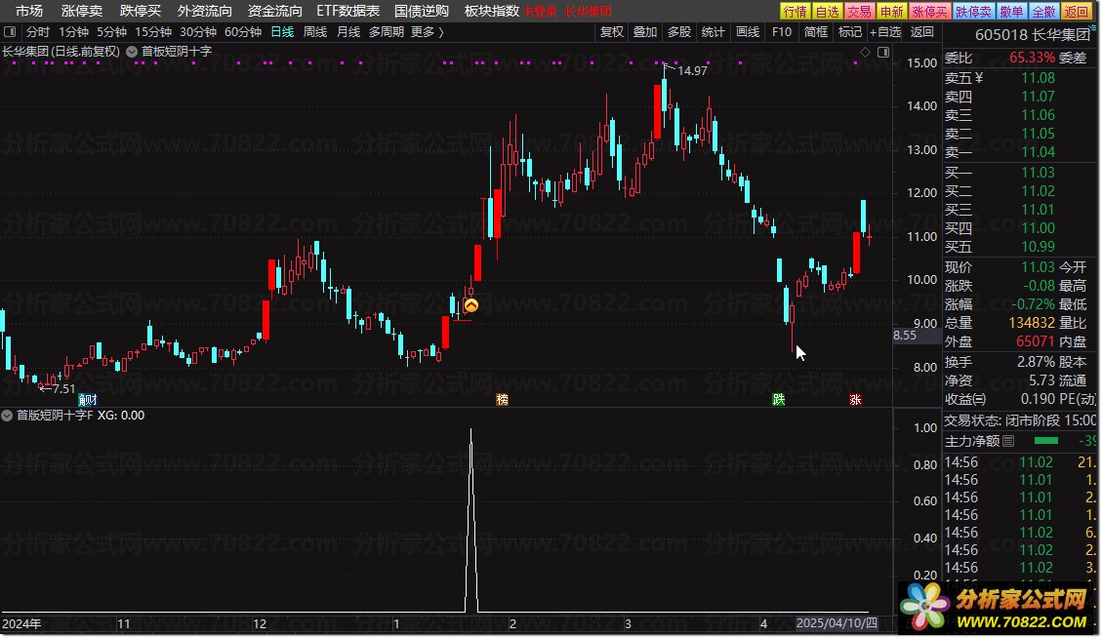Screen dimensions: 1103x638
Task: Open the 涨停卖 menu item
Action: tap(82, 11)
